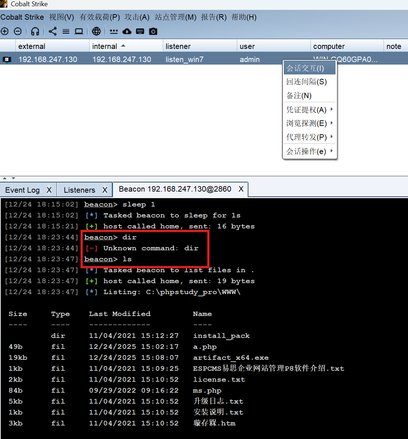Open the 视图(V) menu
408x439 pixels.
[x=62, y=17]
